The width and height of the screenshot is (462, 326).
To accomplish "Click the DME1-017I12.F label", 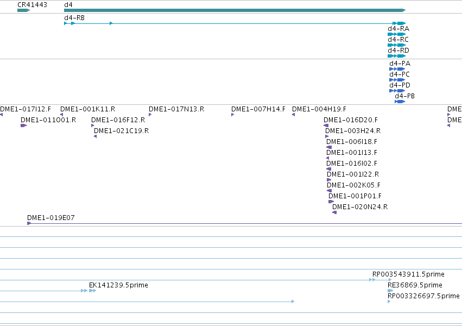I will coord(26,109).
